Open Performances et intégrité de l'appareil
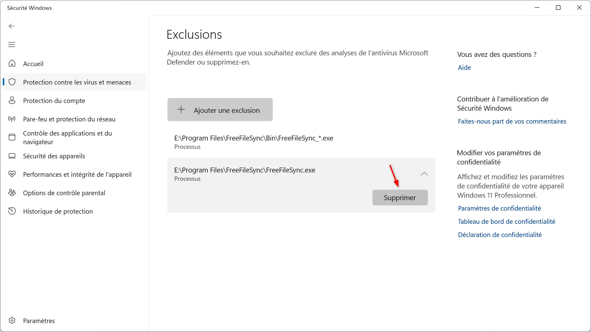Screen dimensions: 591x332 pyautogui.click(x=74, y=174)
